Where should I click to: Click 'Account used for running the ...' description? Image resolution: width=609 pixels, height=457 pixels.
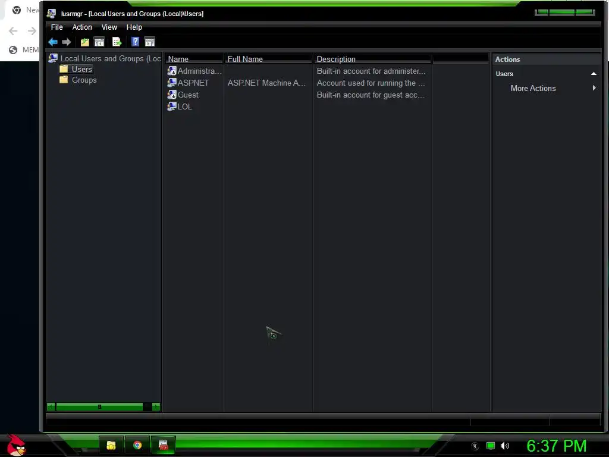[371, 83]
